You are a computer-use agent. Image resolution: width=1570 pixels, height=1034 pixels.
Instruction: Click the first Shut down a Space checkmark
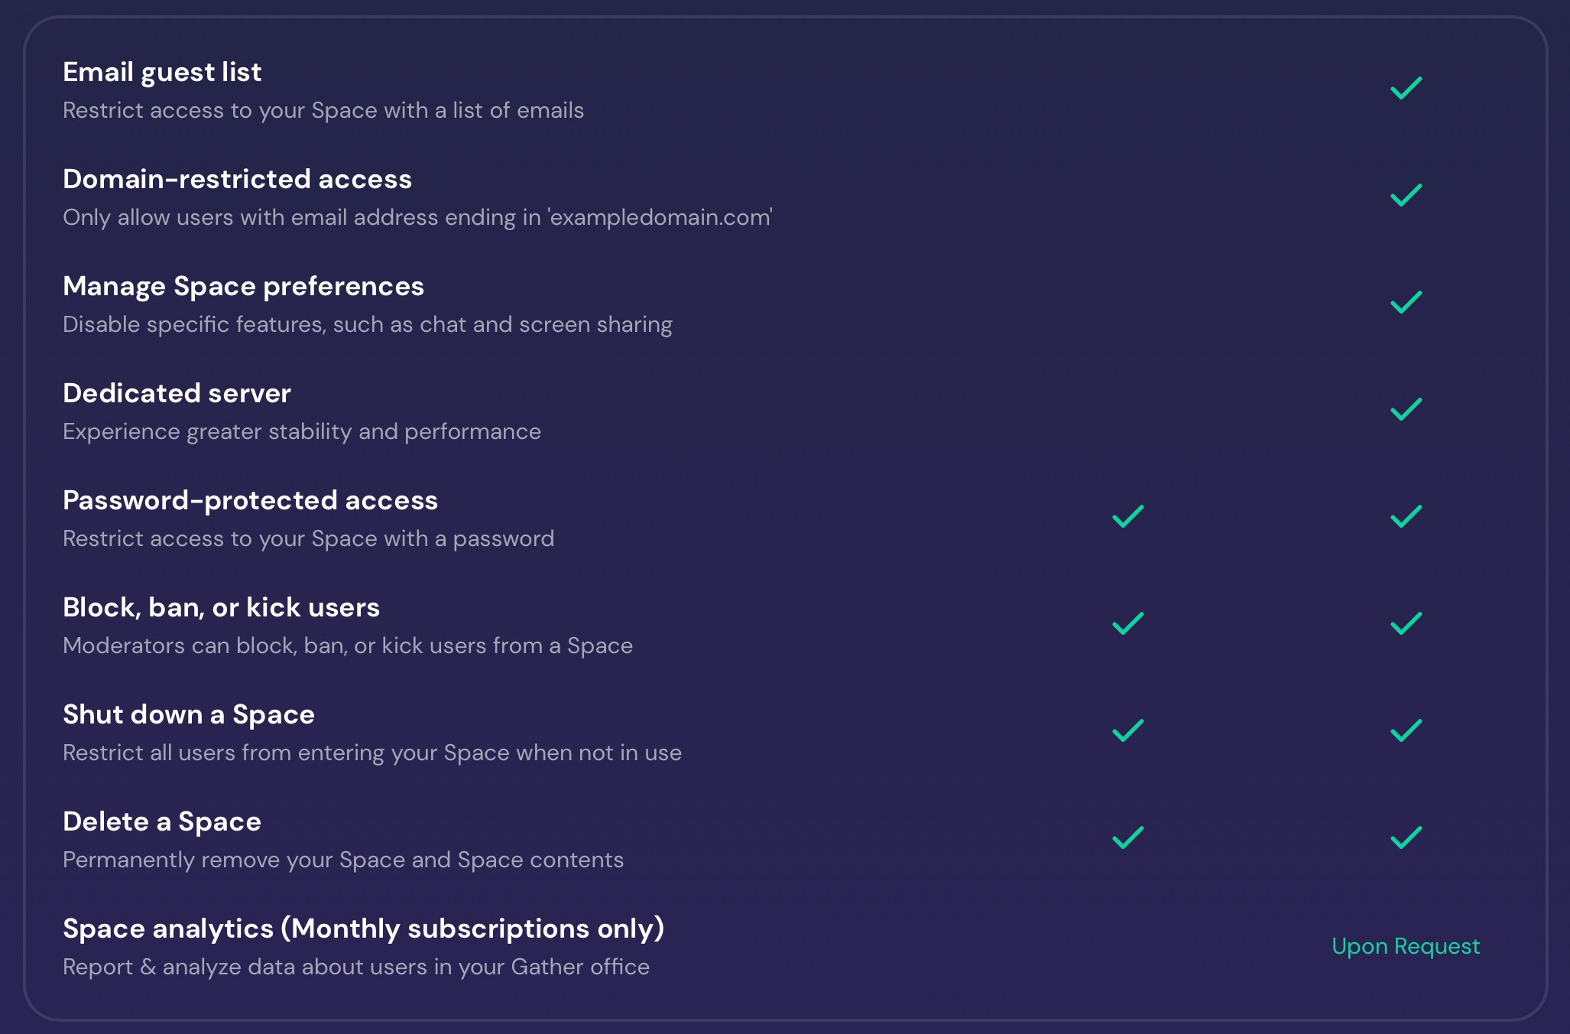tap(1127, 731)
